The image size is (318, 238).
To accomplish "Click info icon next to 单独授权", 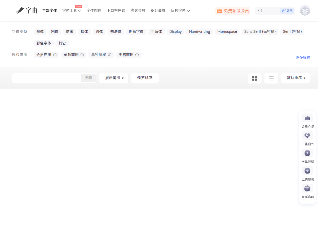I will pos(110,55).
